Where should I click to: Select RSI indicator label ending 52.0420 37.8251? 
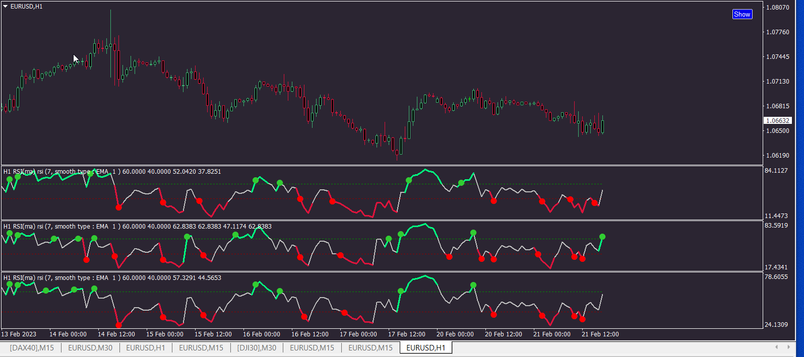(x=112, y=172)
